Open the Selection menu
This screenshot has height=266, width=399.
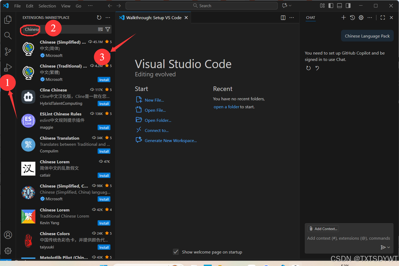click(47, 6)
